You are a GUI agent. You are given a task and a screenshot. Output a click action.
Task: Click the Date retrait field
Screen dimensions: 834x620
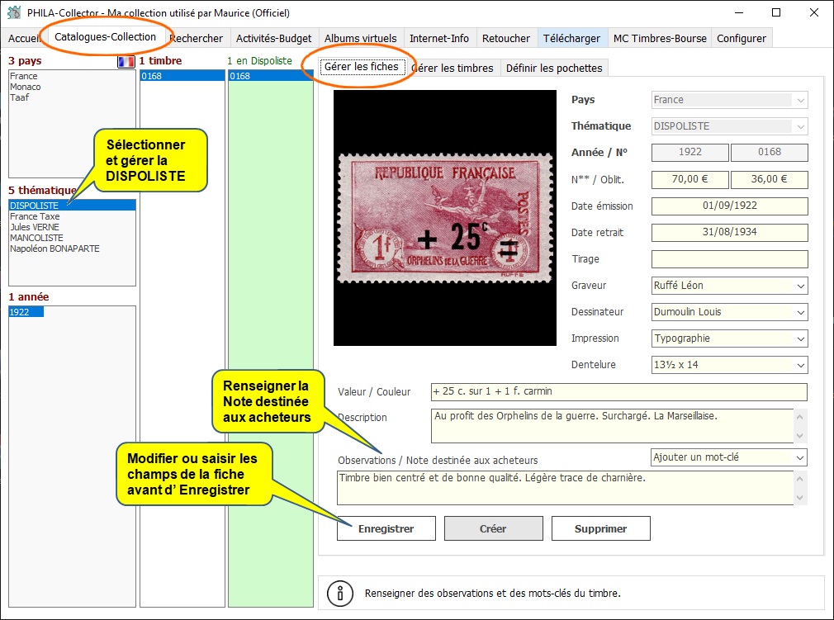(x=730, y=232)
